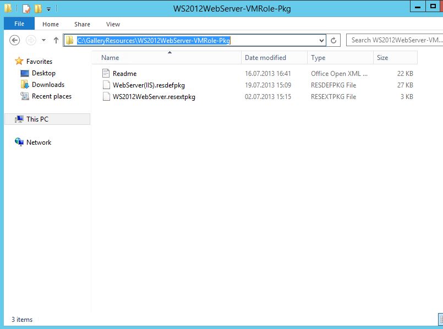Open the recent locations dropdown arrow
This screenshot has width=443, height=329.
43,40
